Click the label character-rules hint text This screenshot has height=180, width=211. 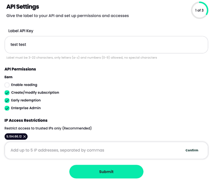point(82,57)
